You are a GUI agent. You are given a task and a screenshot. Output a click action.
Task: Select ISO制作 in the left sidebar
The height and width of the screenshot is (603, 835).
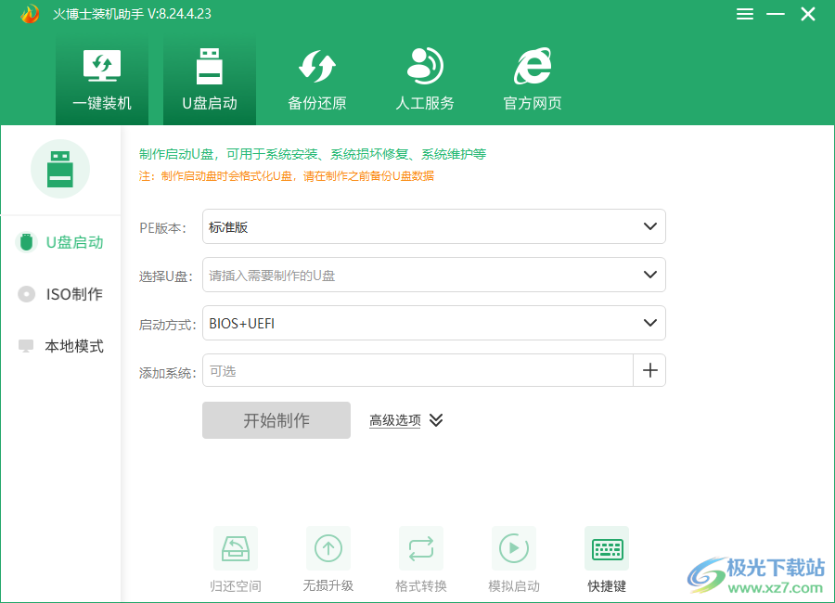[x=60, y=294]
